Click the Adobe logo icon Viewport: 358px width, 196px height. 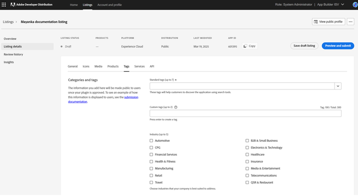click(13, 4)
